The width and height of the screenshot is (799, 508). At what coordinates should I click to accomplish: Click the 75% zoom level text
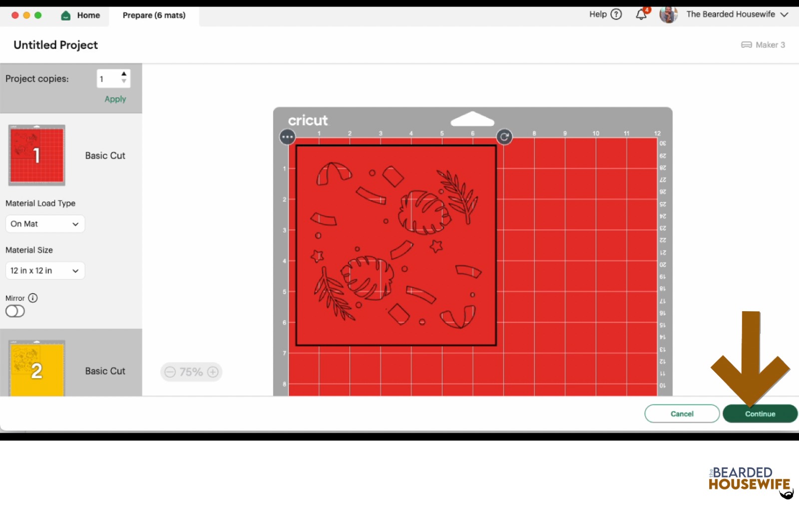pyautogui.click(x=191, y=372)
